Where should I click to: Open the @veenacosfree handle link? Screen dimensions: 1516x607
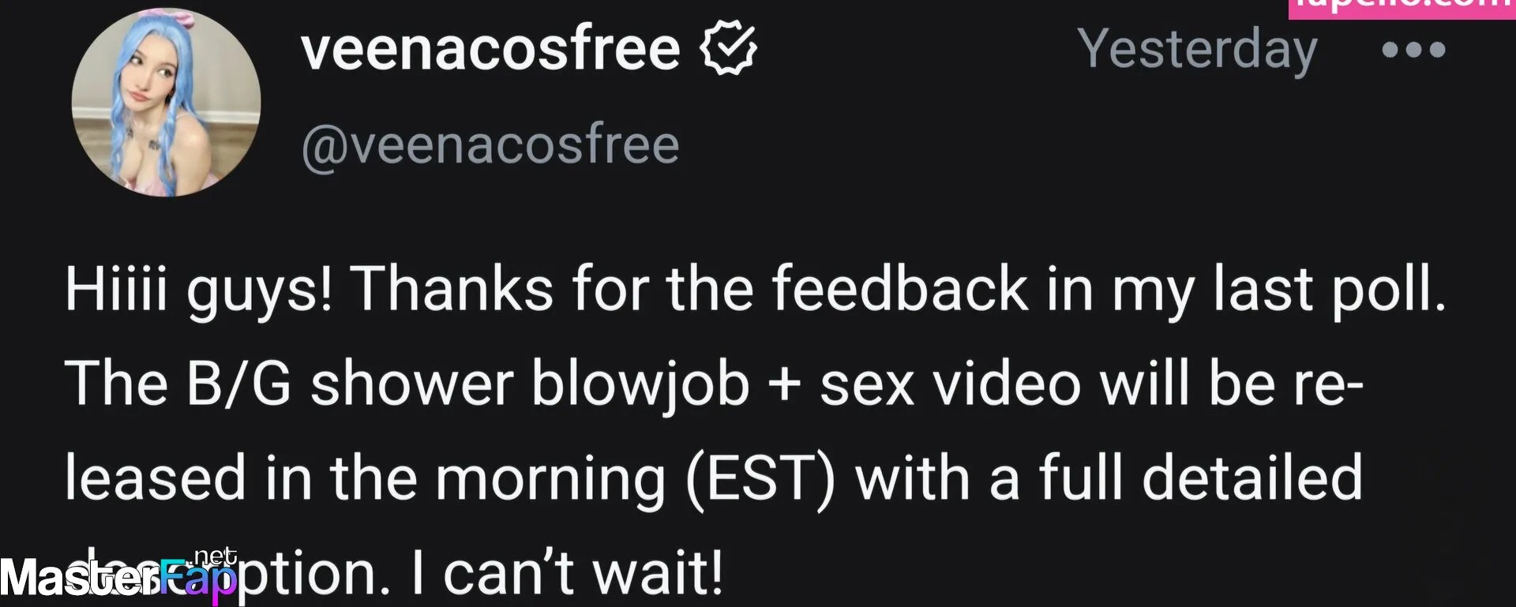(x=490, y=145)
